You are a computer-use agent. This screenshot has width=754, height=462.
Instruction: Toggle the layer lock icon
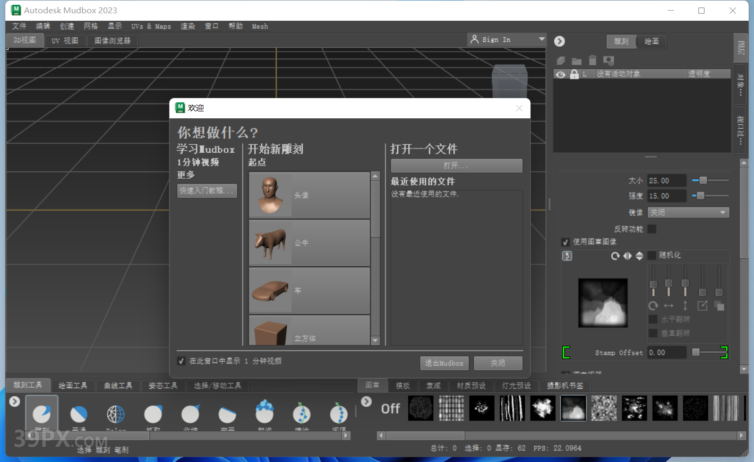(x=574, y=74)
